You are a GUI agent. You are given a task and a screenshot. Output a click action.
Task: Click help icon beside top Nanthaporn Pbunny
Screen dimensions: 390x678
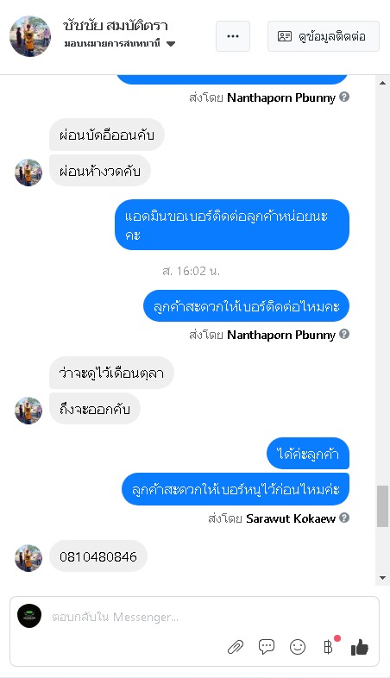click(x=344, y=97)
